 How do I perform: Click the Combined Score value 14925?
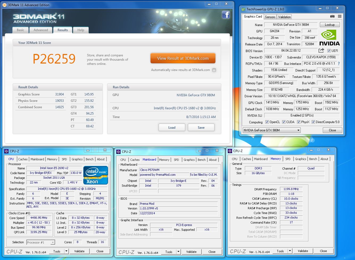(x=59, y=107)
